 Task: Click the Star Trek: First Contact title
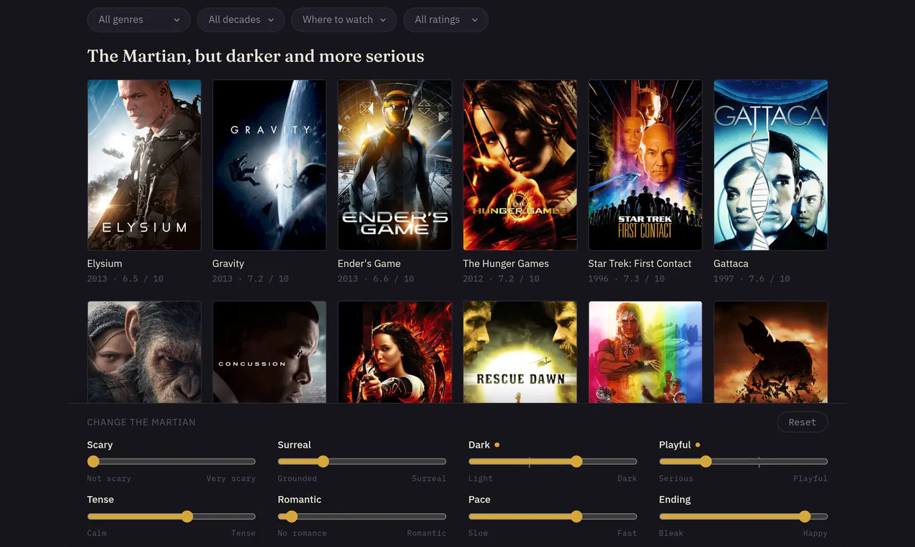[x=640, y=263]
